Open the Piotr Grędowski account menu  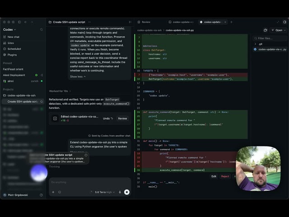click(16, 195)
